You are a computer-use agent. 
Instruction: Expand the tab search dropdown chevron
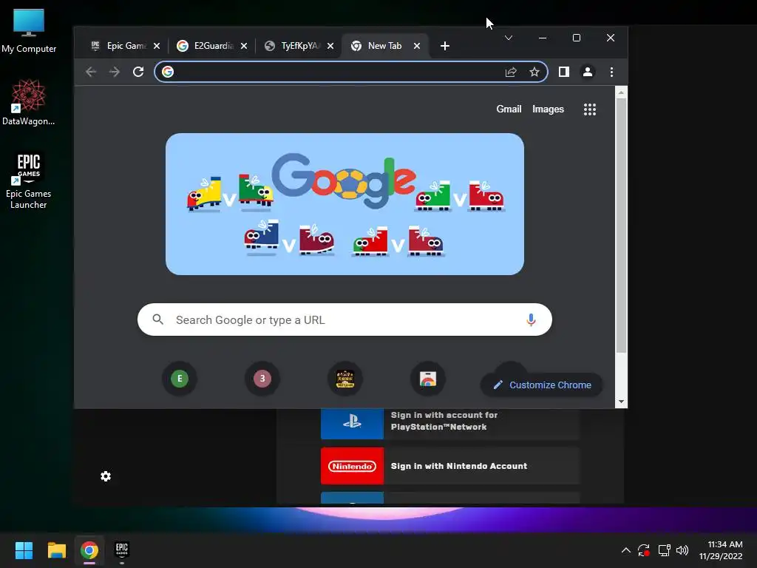point(509,38)
